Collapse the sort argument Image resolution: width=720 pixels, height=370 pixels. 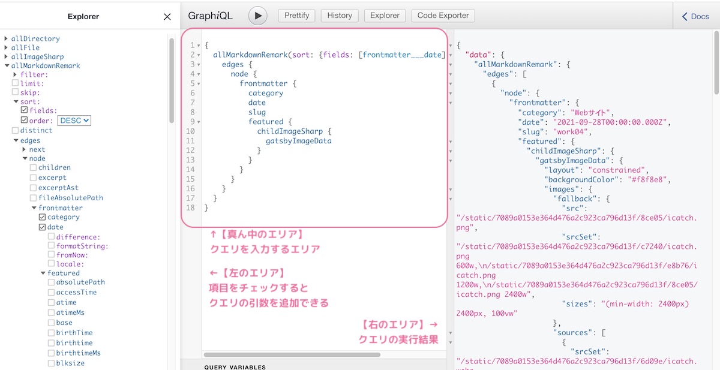click(16, 101)
